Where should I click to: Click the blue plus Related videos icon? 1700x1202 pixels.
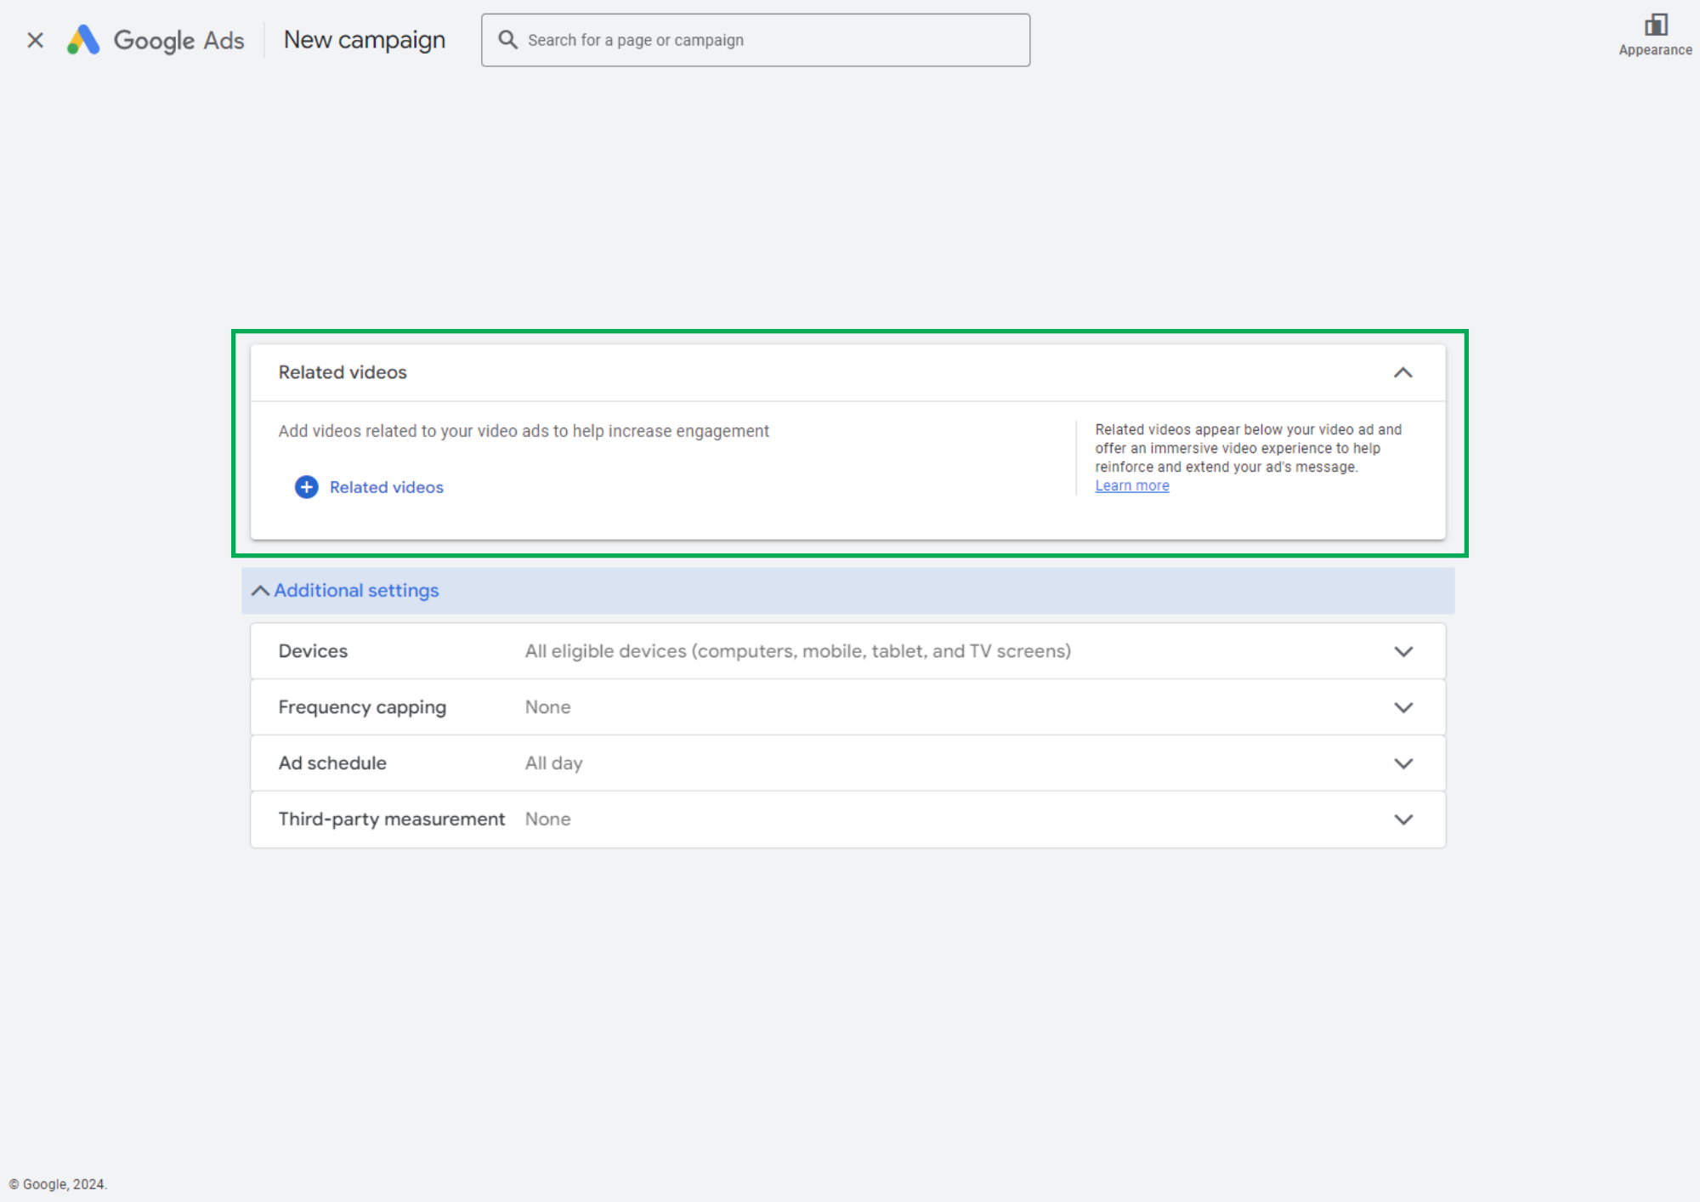306,487
